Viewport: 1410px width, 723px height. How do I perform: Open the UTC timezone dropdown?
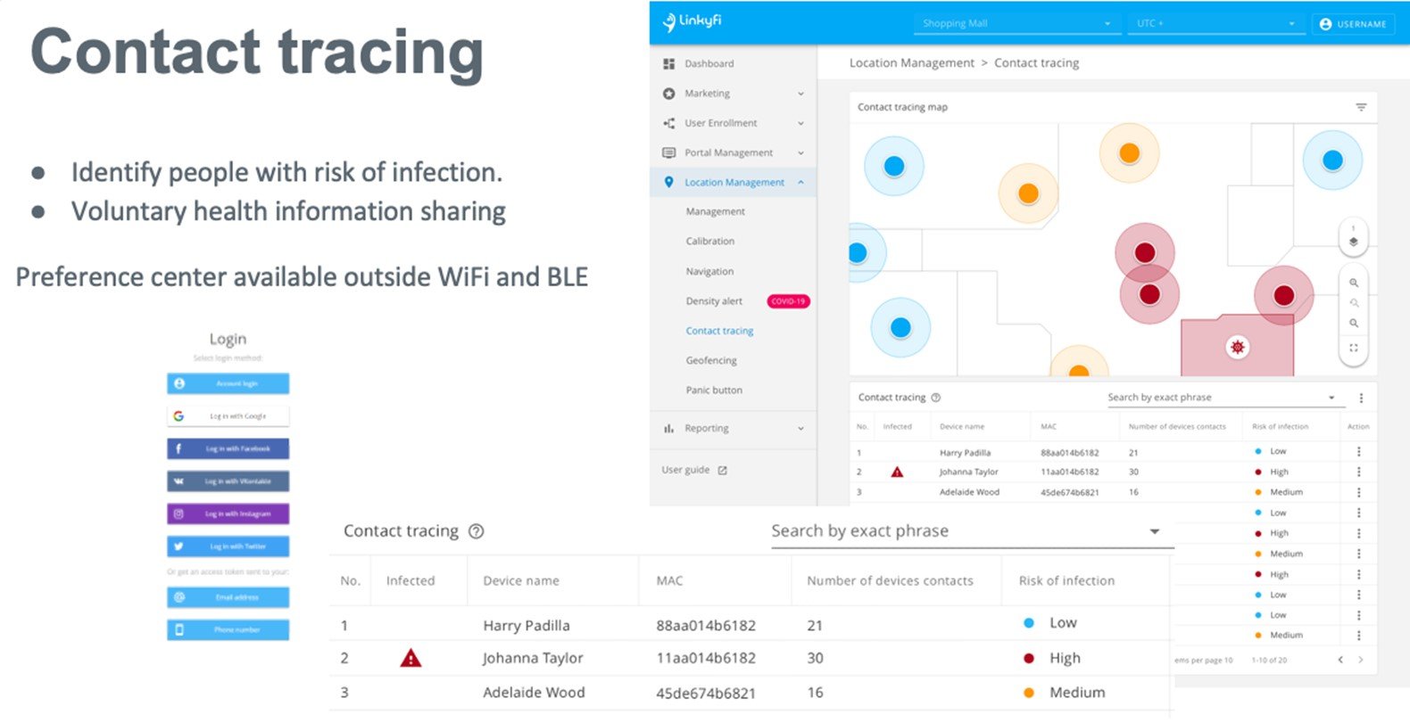pyautogui.click(x=1214, y=24)
